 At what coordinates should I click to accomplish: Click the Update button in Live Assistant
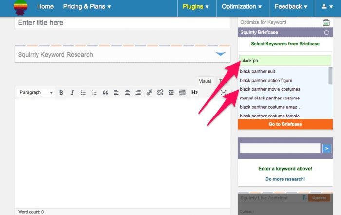[319, 198]
